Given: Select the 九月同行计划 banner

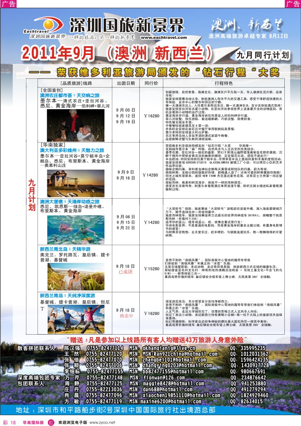Looking at the screenshot, I should [262, 55].
